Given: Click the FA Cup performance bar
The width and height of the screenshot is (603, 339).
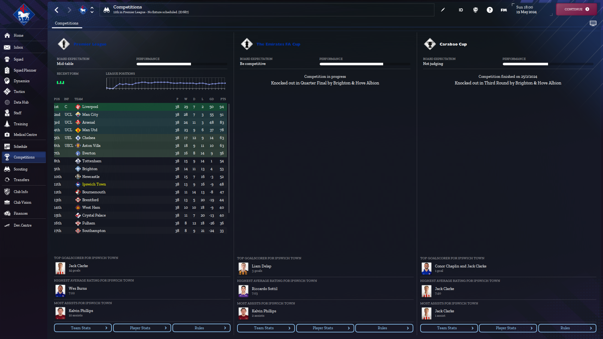Looking at the screenshot, I should coord(365,64).
